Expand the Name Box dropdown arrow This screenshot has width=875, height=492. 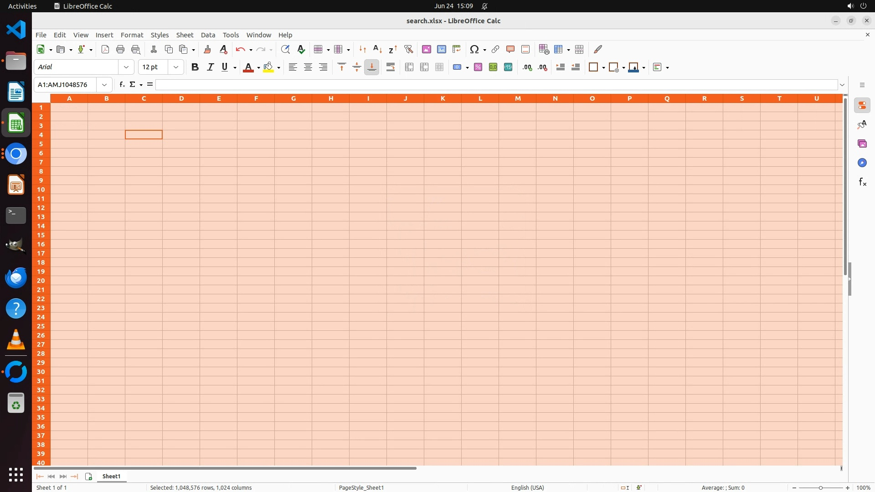(104, 85)
